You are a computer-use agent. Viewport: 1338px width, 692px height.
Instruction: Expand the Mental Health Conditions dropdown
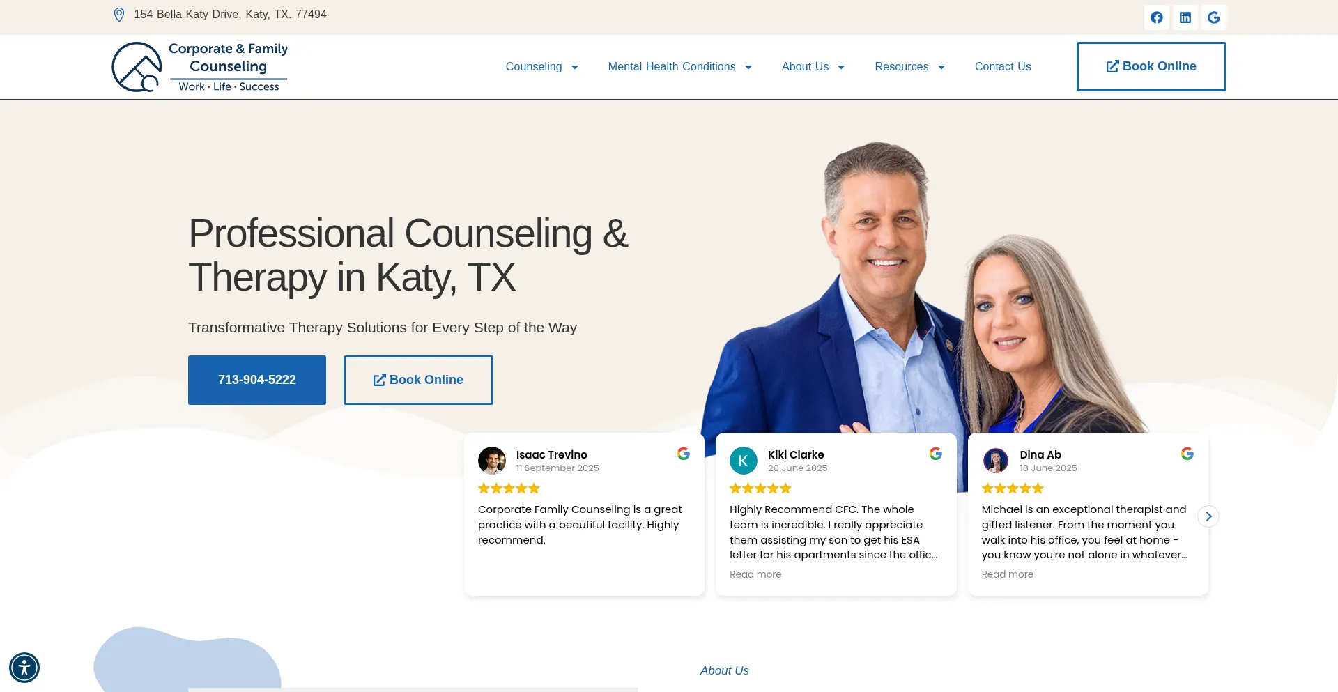[x=680, y=67]
